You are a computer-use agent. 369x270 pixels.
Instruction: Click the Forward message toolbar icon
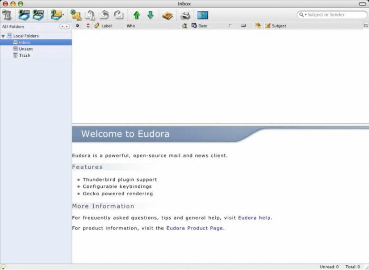(105, 15)
